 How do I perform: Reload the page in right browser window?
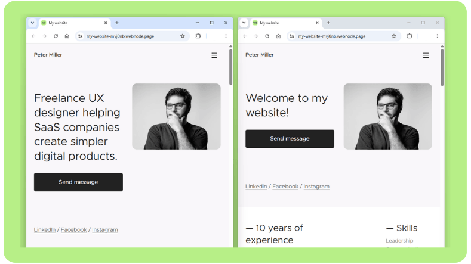(x=267, y=36)
